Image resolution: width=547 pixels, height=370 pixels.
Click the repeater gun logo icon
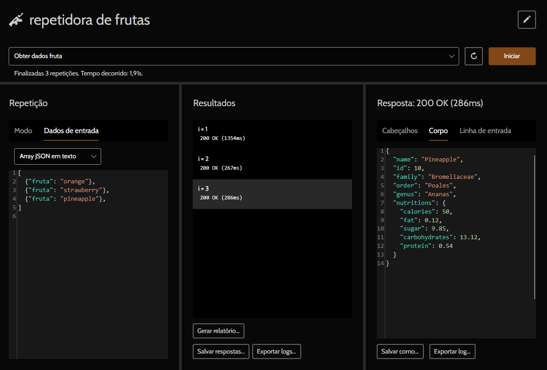point(16,20)
